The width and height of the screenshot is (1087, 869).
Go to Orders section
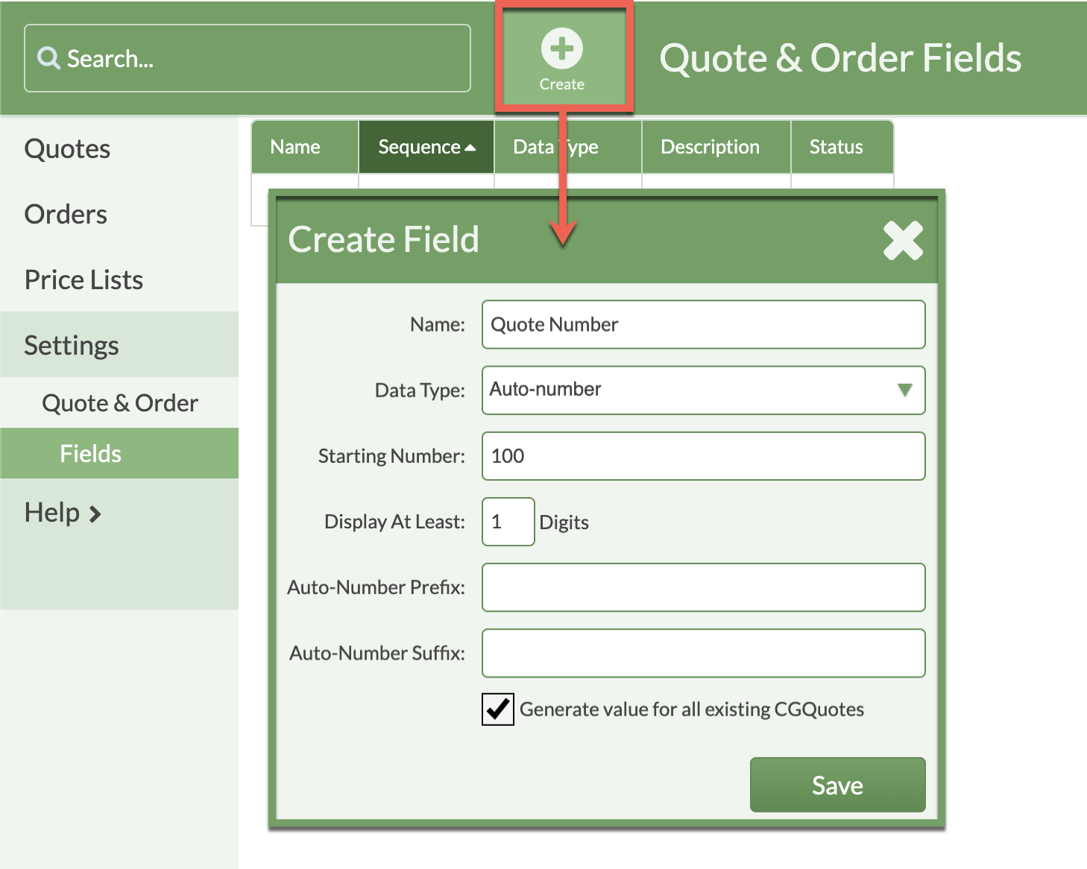(x=66, y=215)
